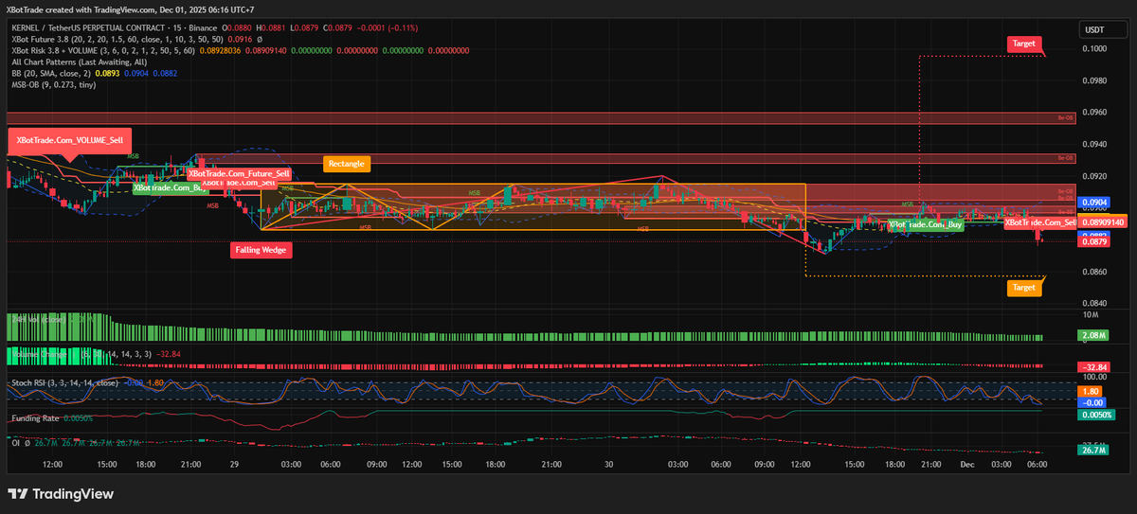
Task: Click the Dec label on time axis
Action: point(968,465)
